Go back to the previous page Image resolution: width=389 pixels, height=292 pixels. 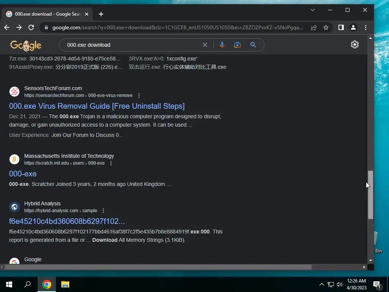tap(7, 27)
